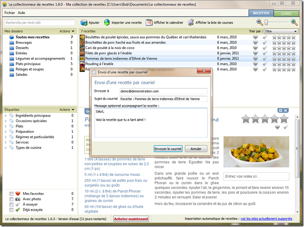The image size is (304, 227).
Task: Click the zoom-in magnifier icon
Action: 294,22
